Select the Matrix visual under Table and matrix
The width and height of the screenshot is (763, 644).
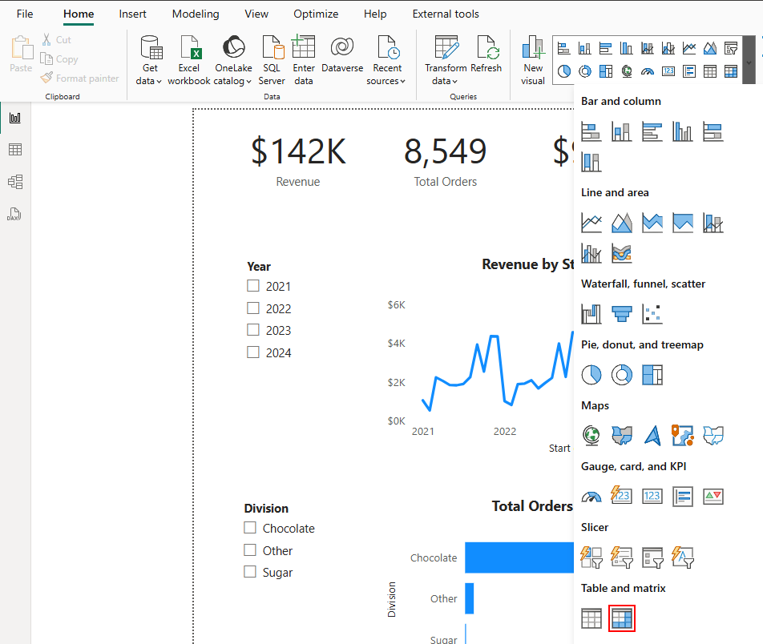(x=621, y=618)
